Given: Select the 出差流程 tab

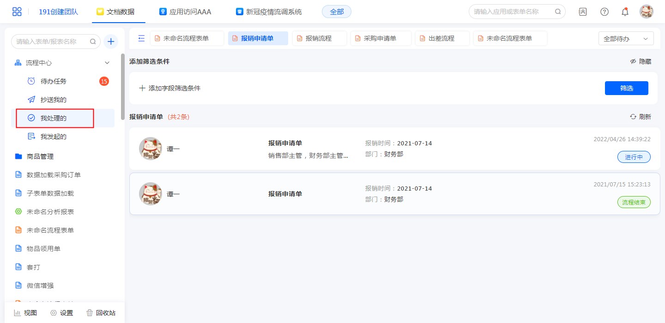Looking at the screenshot, I should click(x=442, y=38).
